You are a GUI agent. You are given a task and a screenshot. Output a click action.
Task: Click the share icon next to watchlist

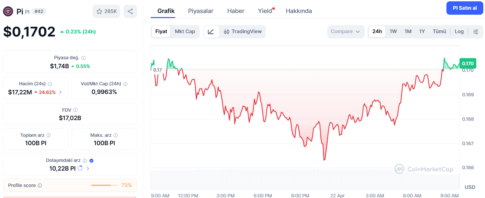(130, 11)
